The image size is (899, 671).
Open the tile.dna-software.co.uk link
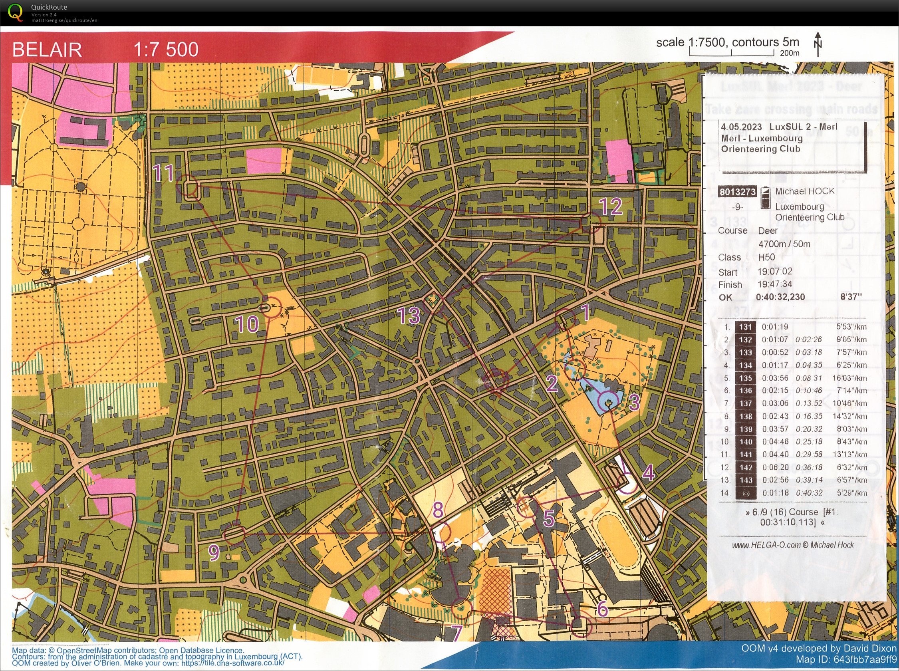pos(233,663)
